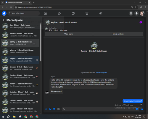Viewport: 148px width, 119px height.
Task: Click the Facebook logo icon
Action: pos(4,13)
